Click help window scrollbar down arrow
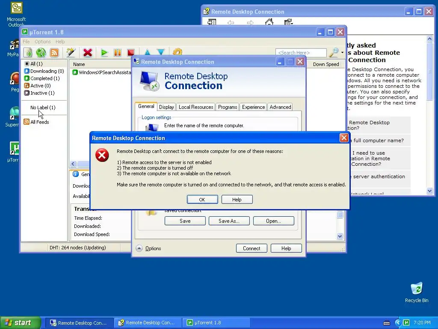Screen dimensions: 438x329 pyautogui.click(x=429, y=191)
